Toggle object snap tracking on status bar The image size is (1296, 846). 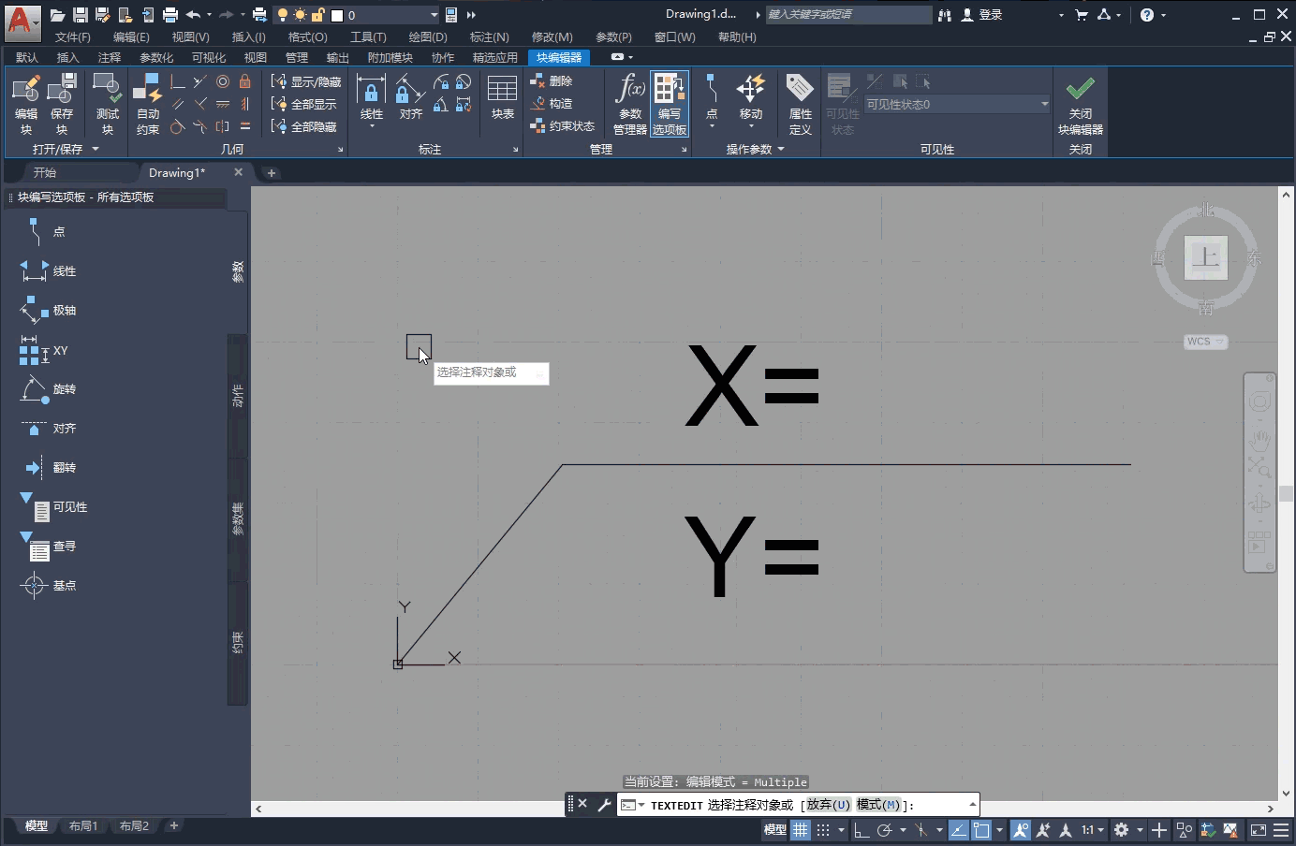click(x=1044, y=830)
